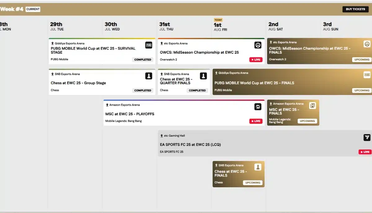Click the MSC Finals game logo icon
This screenshot has height=213, width=372.
click(312, 106)
